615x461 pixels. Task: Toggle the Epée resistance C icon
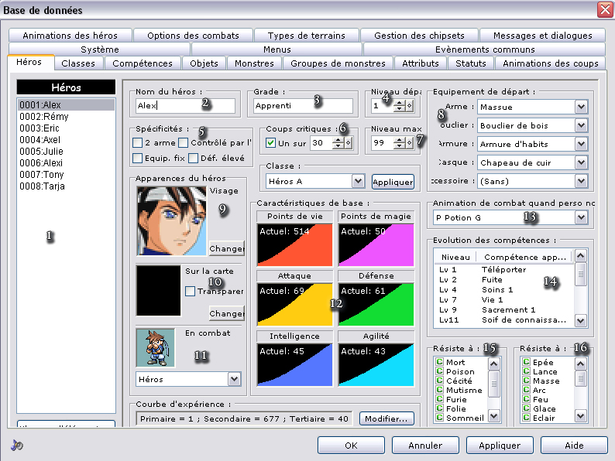pyautogui.click(x=527, y=362)
